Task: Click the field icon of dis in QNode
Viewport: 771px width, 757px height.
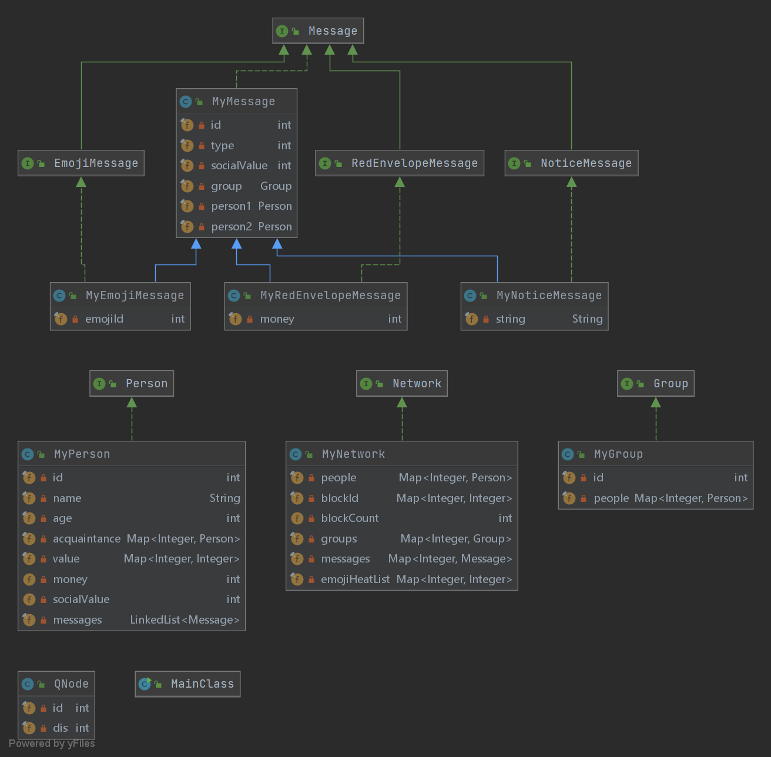Action: 29,728
